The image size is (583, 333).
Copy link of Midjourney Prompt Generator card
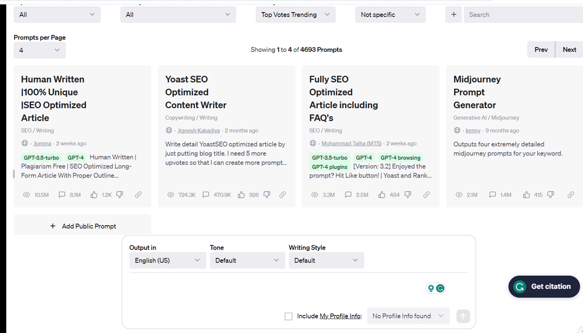click(x=571, y=195)
